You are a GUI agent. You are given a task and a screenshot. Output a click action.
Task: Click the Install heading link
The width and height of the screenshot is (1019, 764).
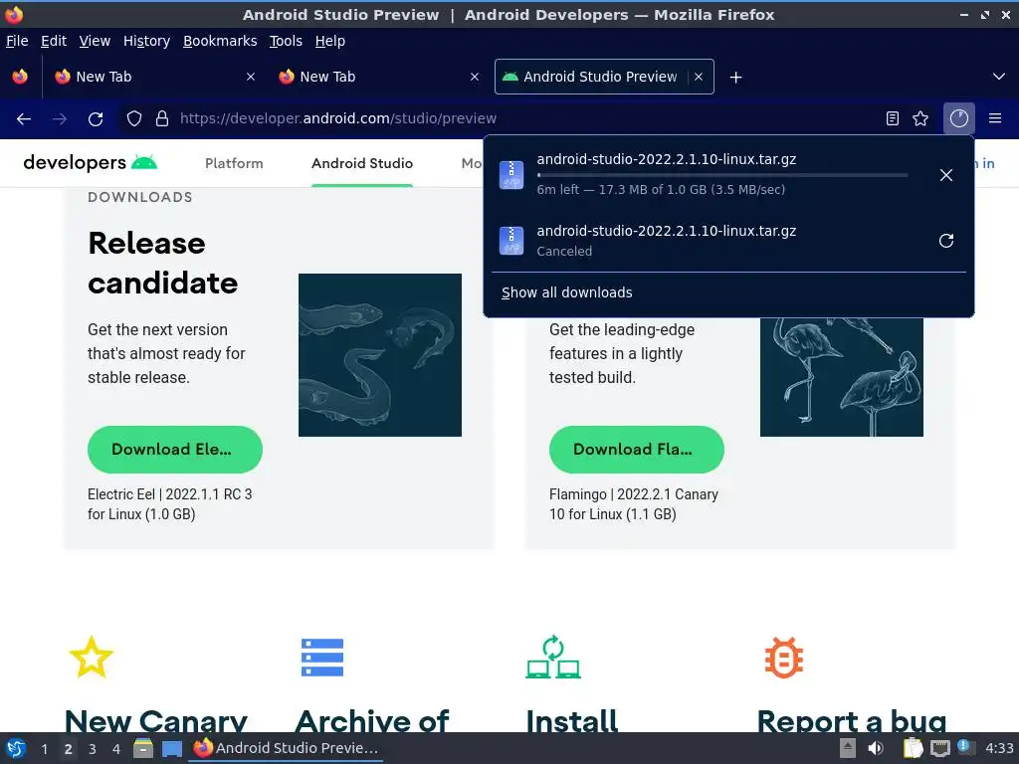(572, 720)
